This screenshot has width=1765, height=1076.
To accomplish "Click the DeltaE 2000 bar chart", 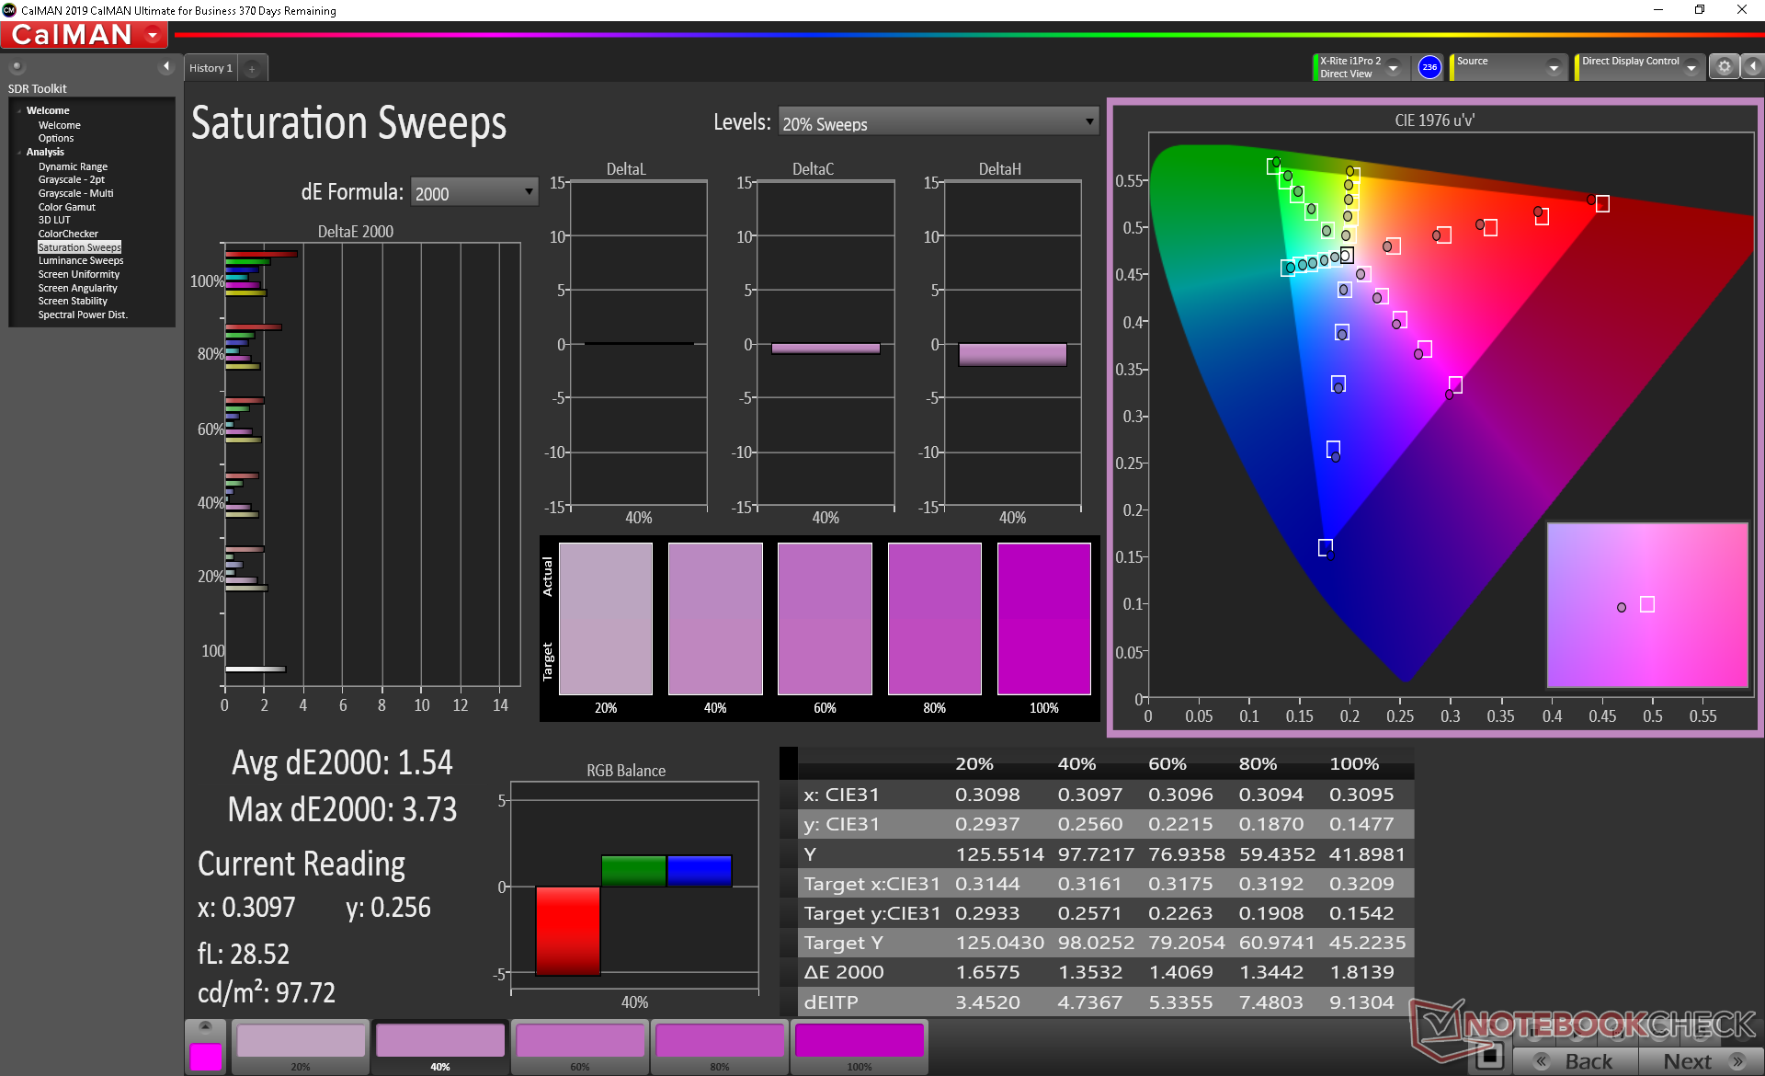I will coord(372,464).
